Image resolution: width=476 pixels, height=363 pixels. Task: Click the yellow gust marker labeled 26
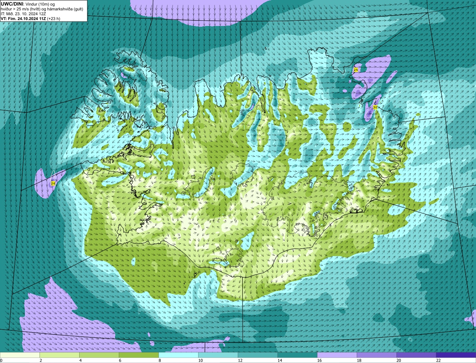tap(53, 183)
